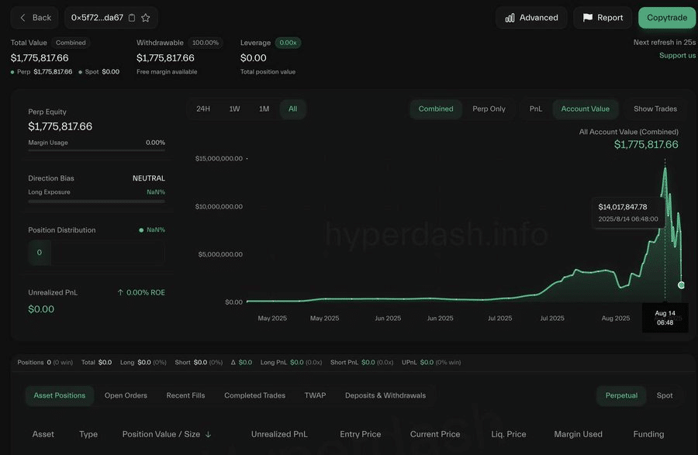Open the Open Orders tab
The image size is (698, 455).
click(x=126, y=395)
